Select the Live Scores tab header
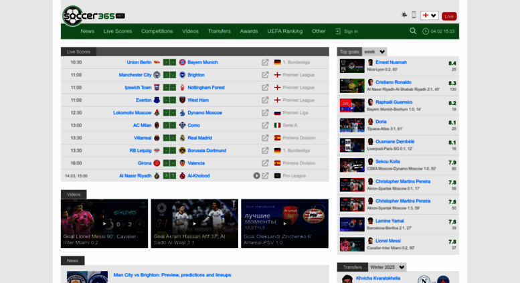The image size is (520, 283). [x=78, y=52]
